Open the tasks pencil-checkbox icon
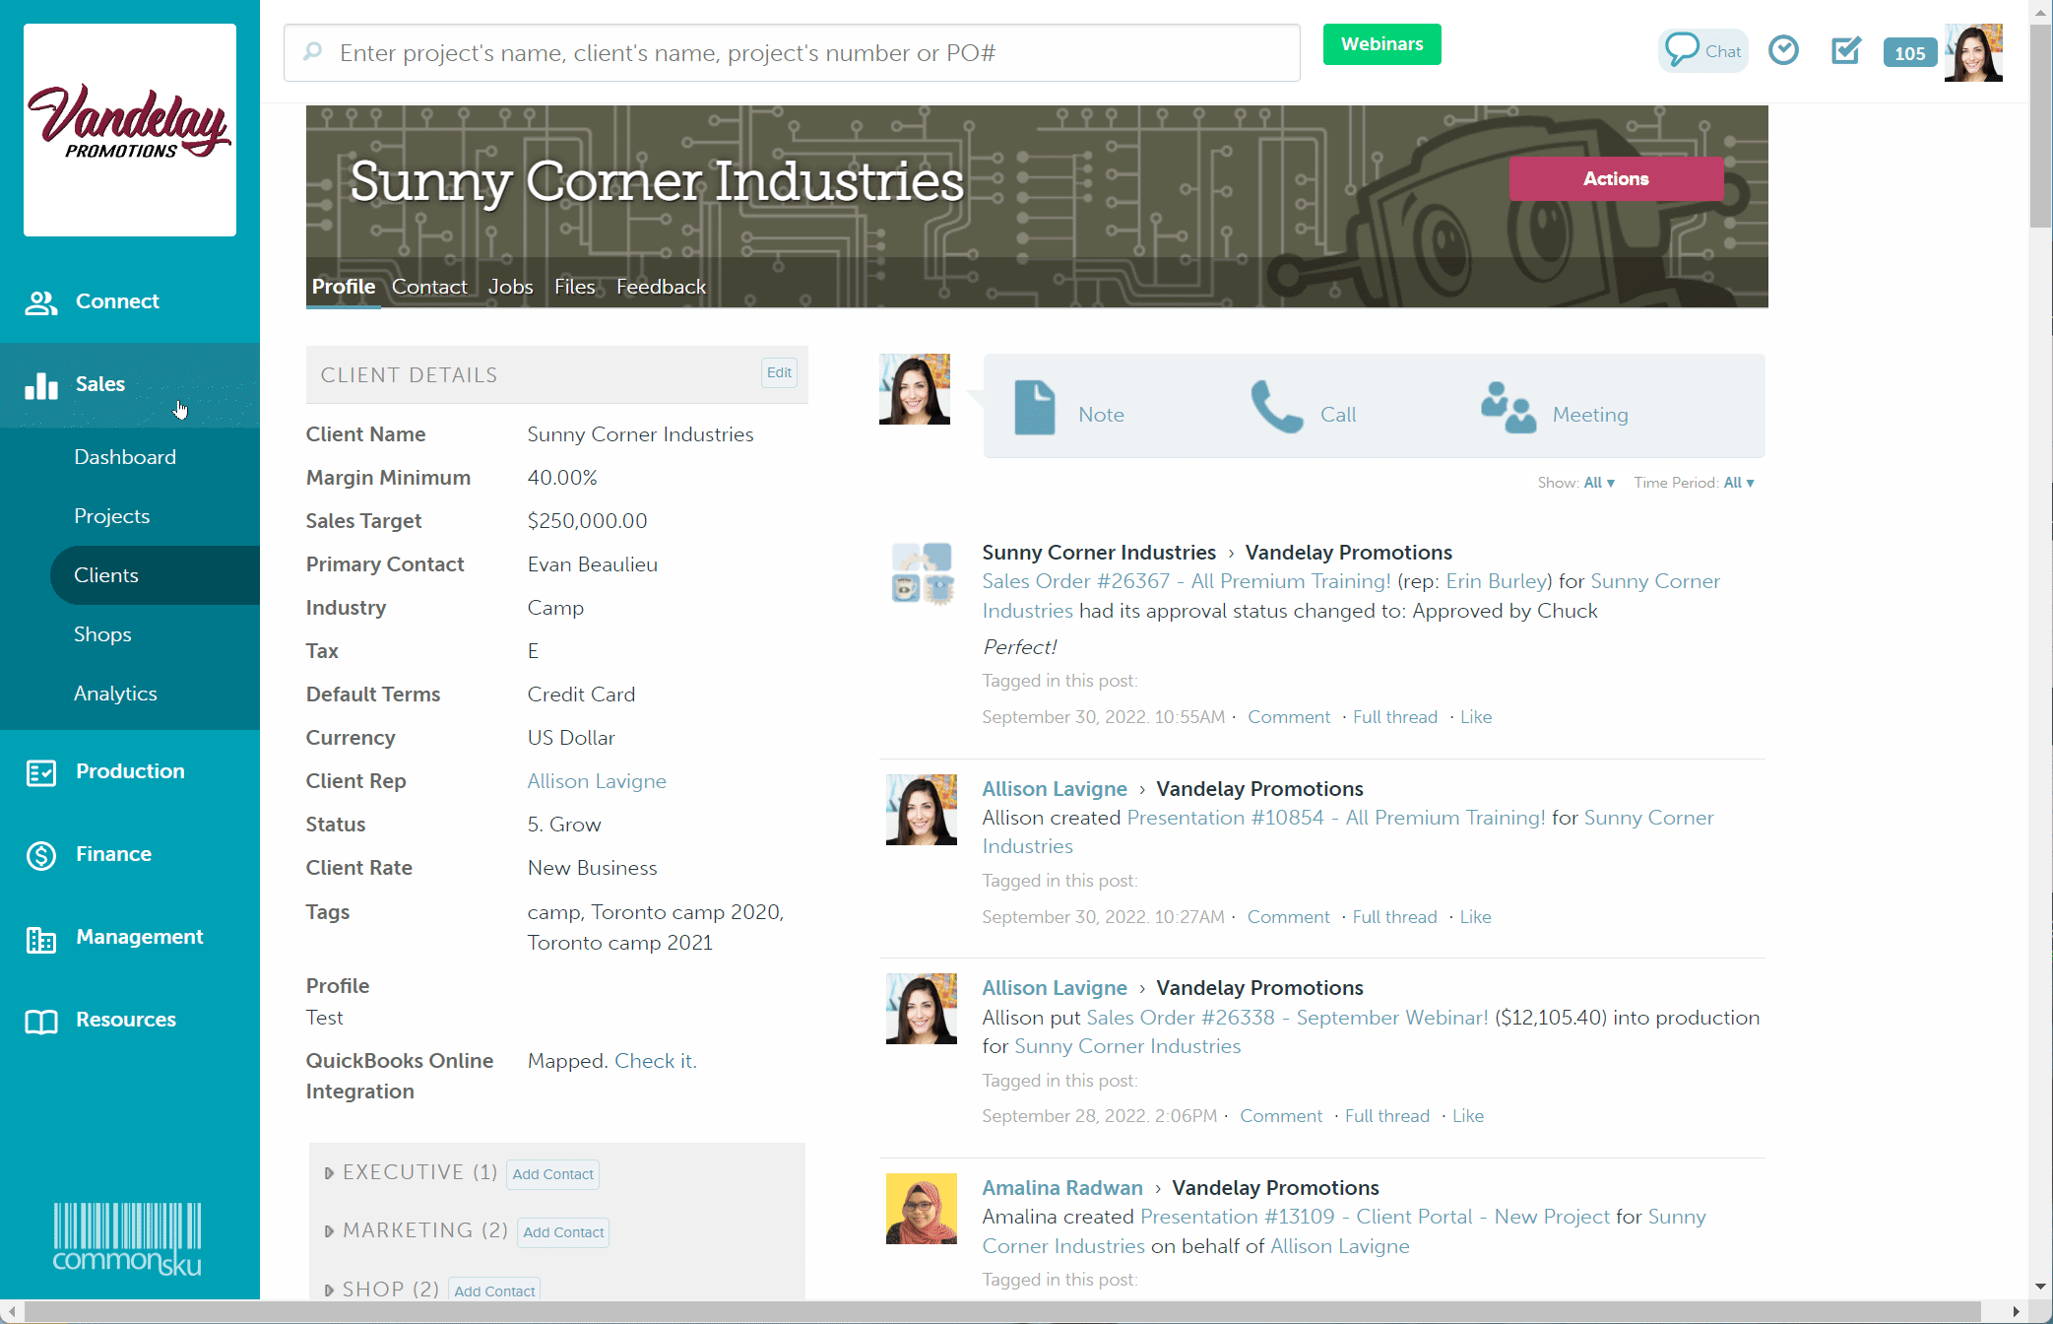The image size is (2053, 1324). [x=1845, y=50]
